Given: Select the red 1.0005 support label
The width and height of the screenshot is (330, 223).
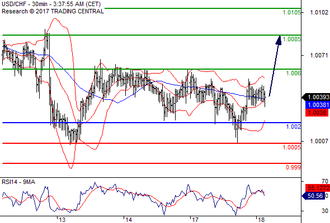Looking at the screenshot, I should 291,147.
